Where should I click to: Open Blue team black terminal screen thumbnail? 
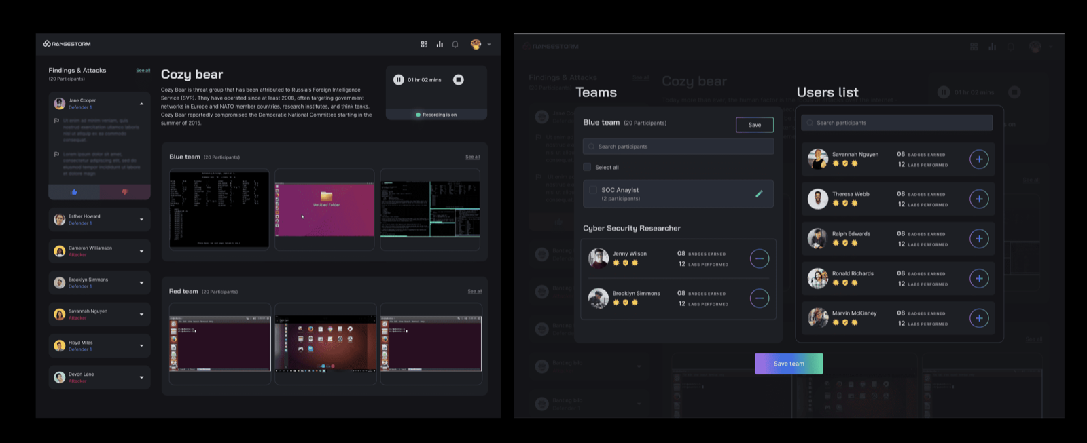point(219,209)
